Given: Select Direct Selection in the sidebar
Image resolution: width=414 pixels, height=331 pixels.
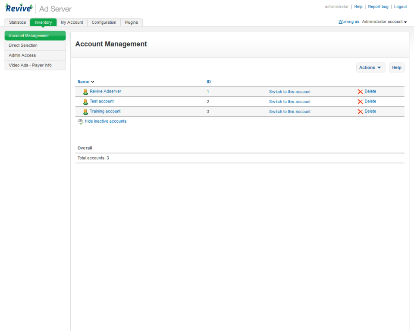Looking at the screenshot, I should (x=23, y=45).
